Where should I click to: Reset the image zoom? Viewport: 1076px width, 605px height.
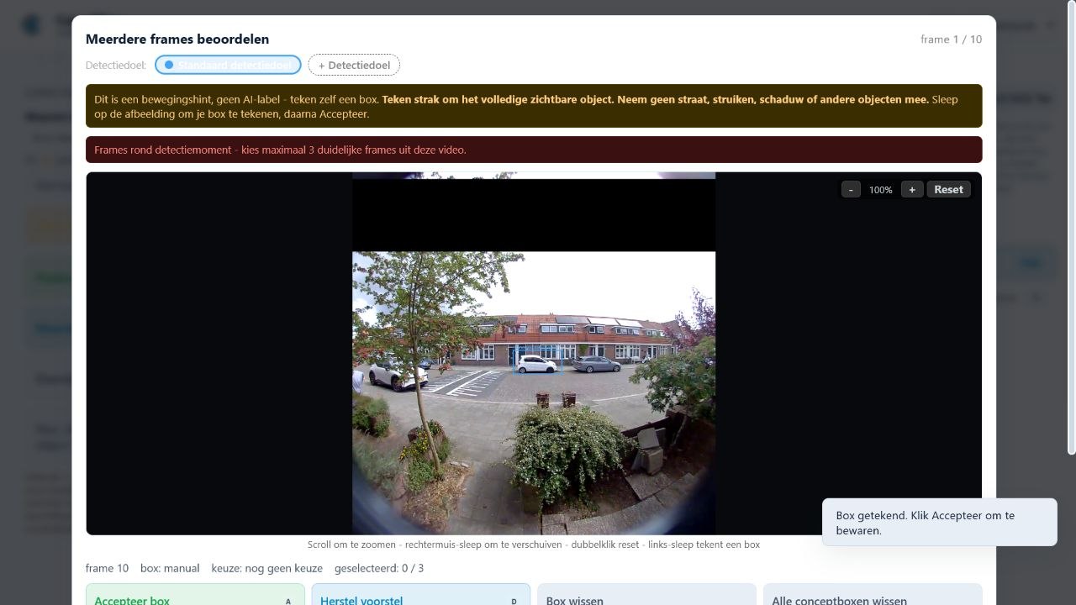tap(948, 189)
